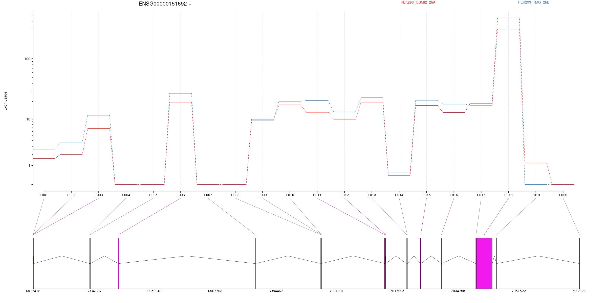Click exon label E017

tap(481, 195)
